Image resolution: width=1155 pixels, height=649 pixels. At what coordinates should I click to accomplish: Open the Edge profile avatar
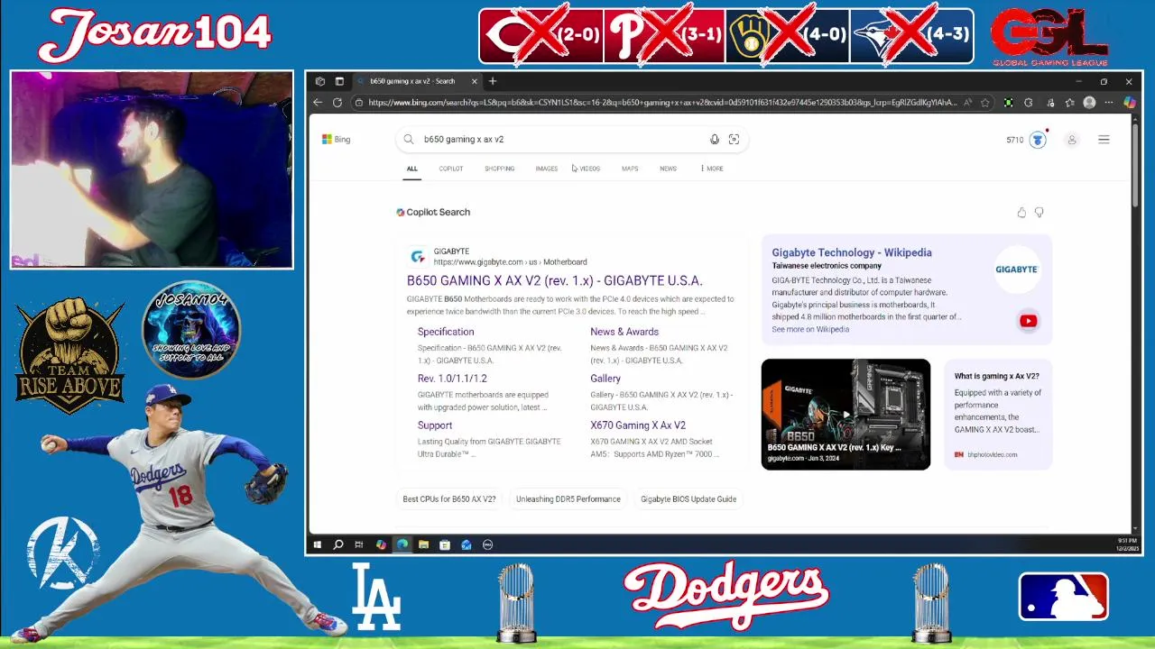point(1089,103)
